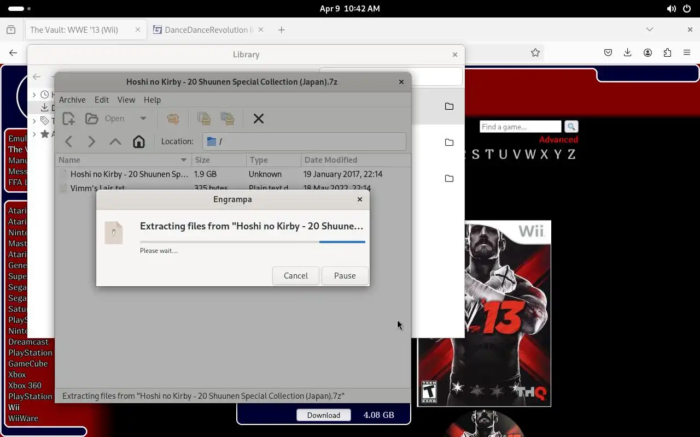
Task: Click the letter Z in alphabet list
Action: [x=571, y=155]
